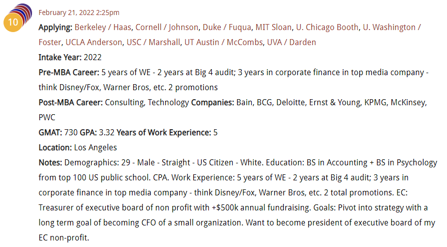Click the orange badge showing number 10
447x247 pixels.
coord(13,22)
